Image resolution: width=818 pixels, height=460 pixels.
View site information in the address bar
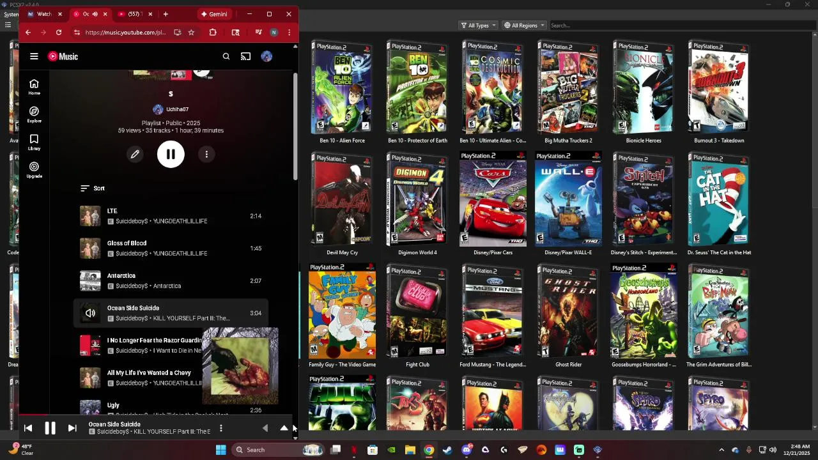click(x=77, y=33)
